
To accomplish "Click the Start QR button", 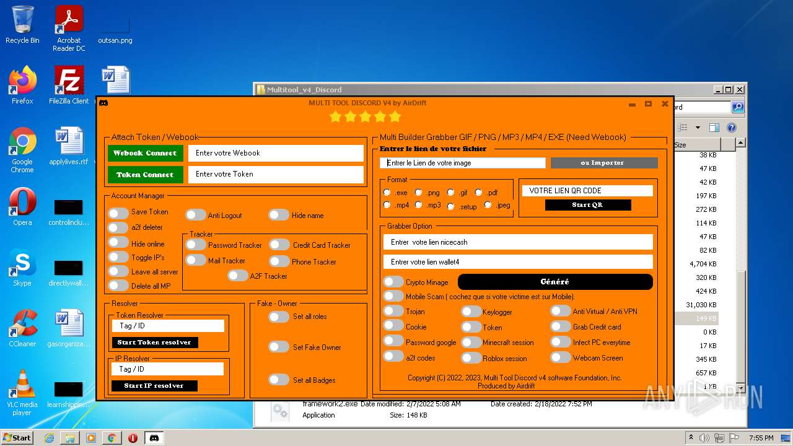I will tap(588, 205).
